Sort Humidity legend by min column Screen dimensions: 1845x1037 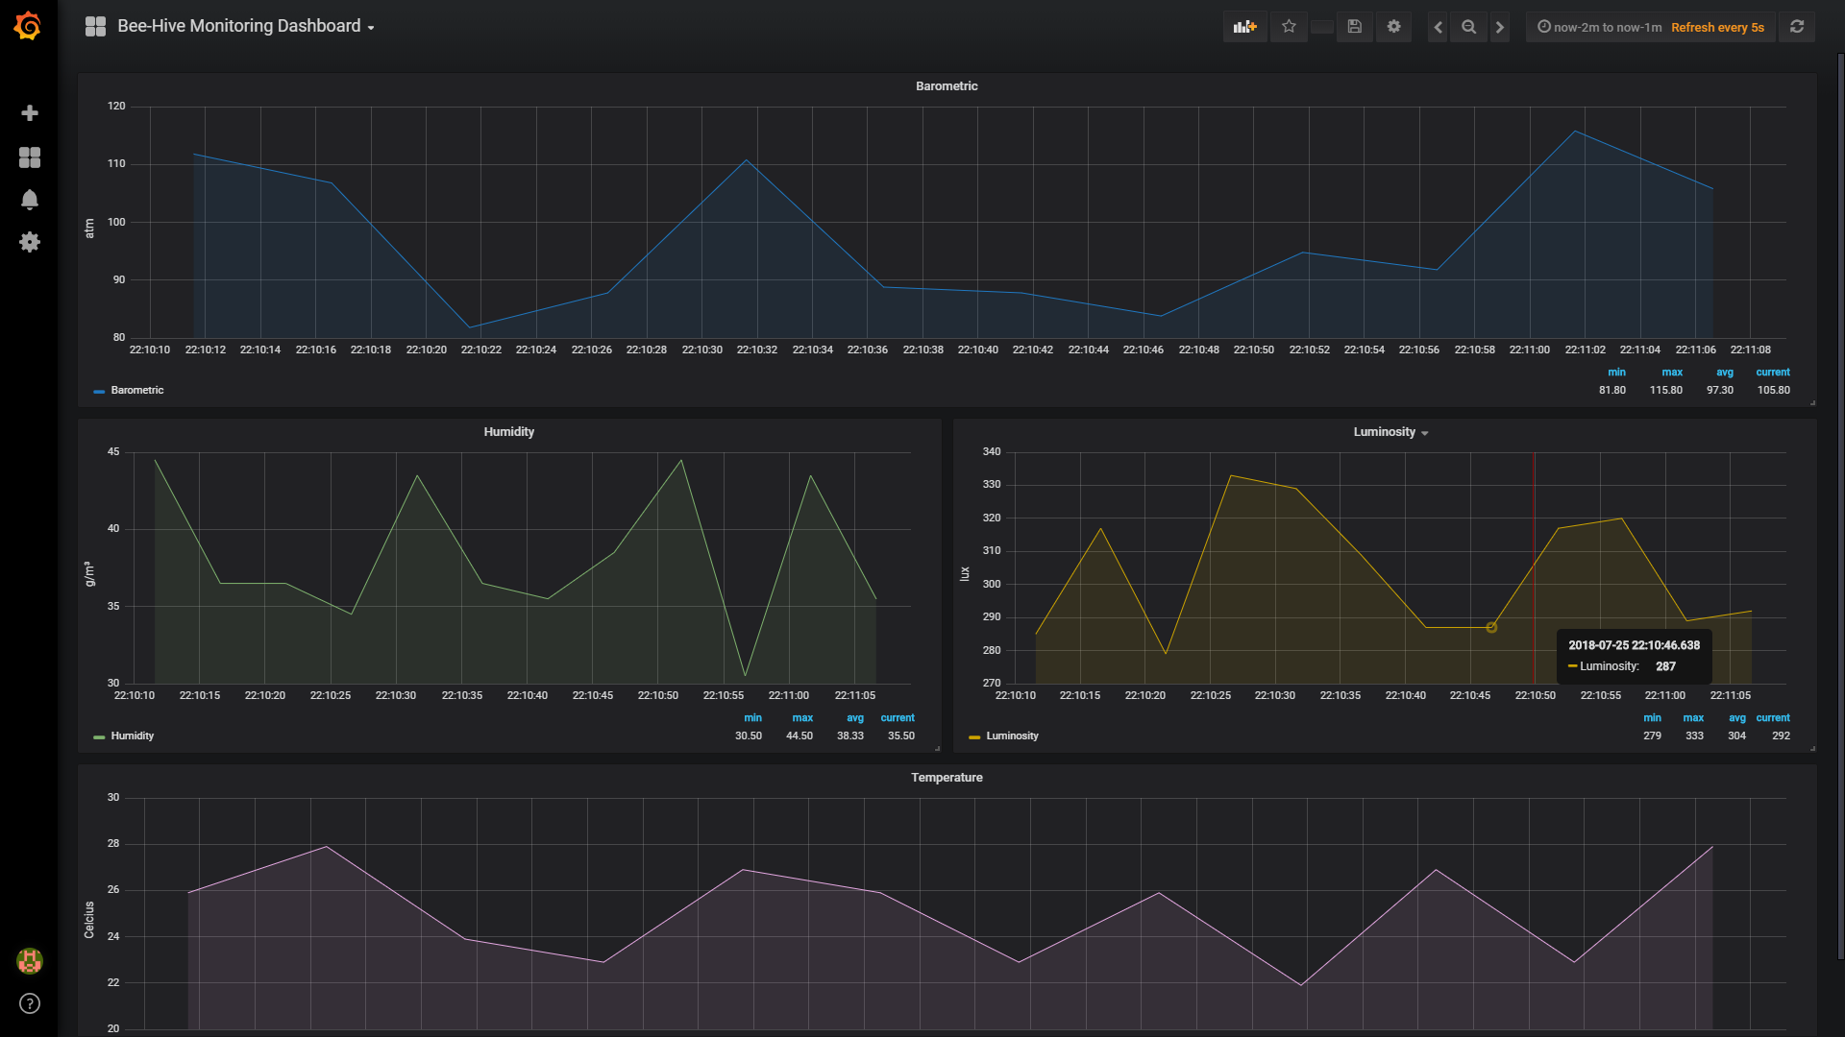tap(752, 718)
